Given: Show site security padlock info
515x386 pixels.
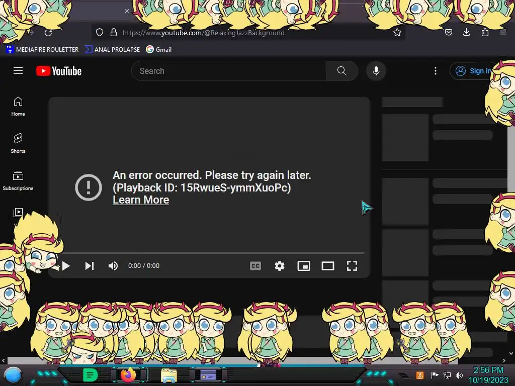Looking at the screenshot, I should pyautogui.click(x=114, y=32).
